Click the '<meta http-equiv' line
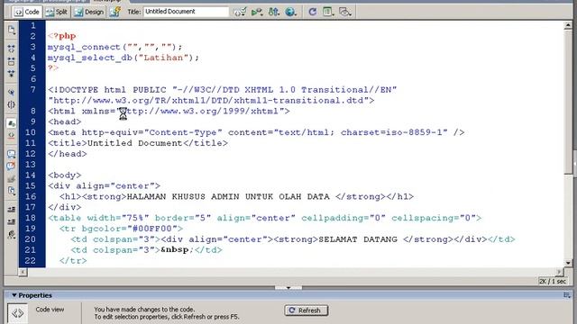Screen dimensions: 577x324 (x=256, y=132)
